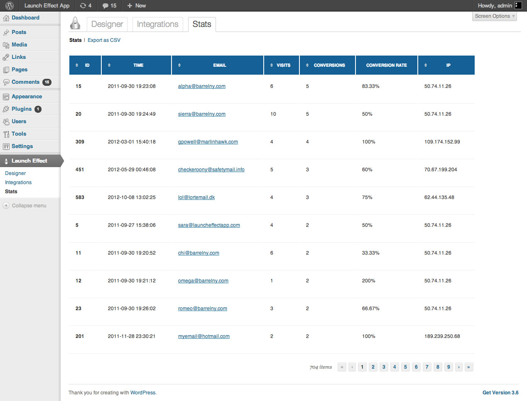The width and height of the screenshot is (527, 401).
Task: Sort table by VISITS column arrows
Action: [272, 65]
